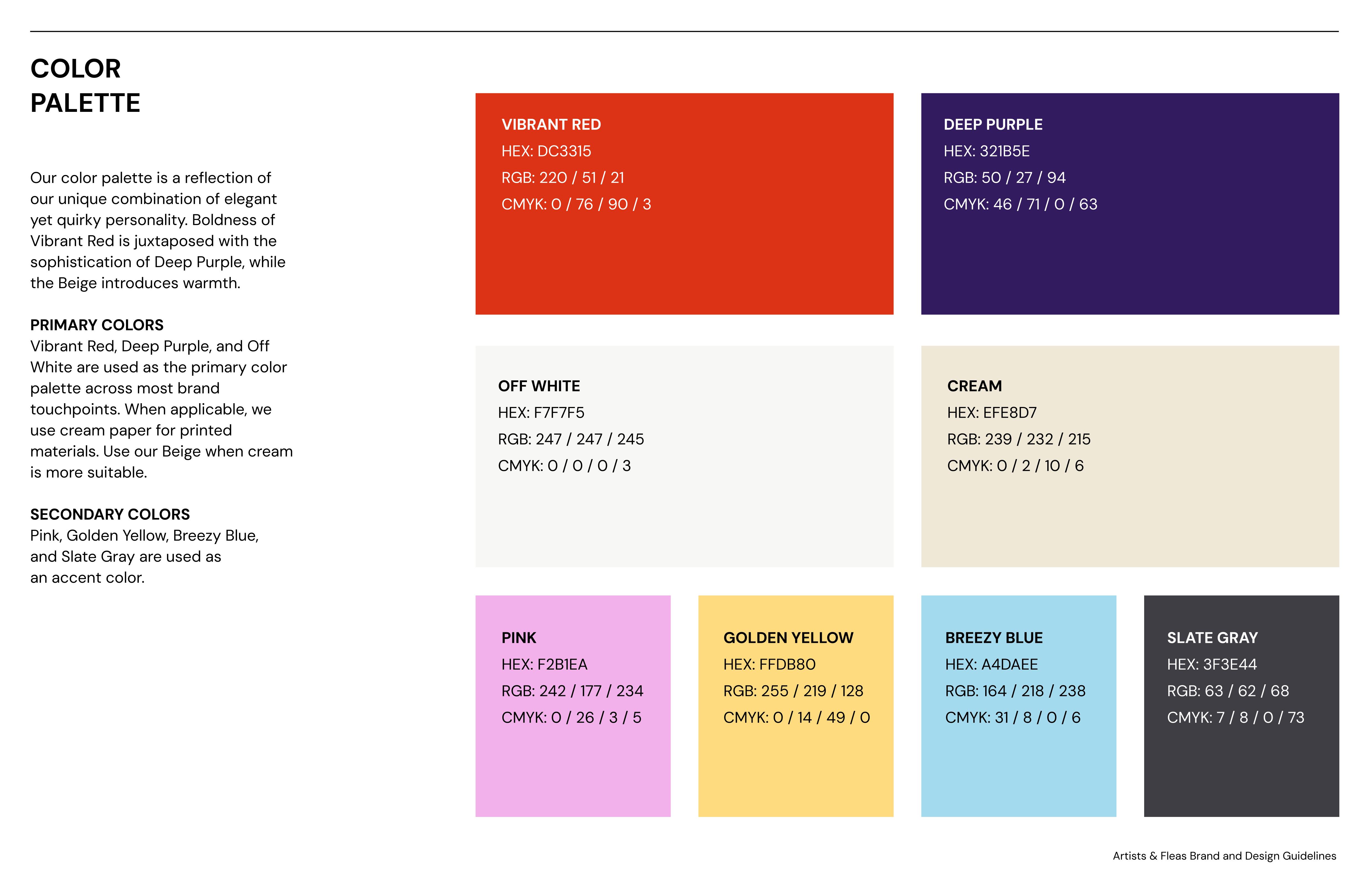This screenshot has width=1369, height=887.
Task: Select the Slate Gray color swatch
Action: tap(1241, 771)
